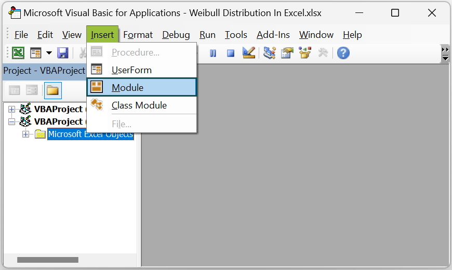Choose Class Module from the Insert menu
Viewport: 452px width, 270px height.
[139, 105]
